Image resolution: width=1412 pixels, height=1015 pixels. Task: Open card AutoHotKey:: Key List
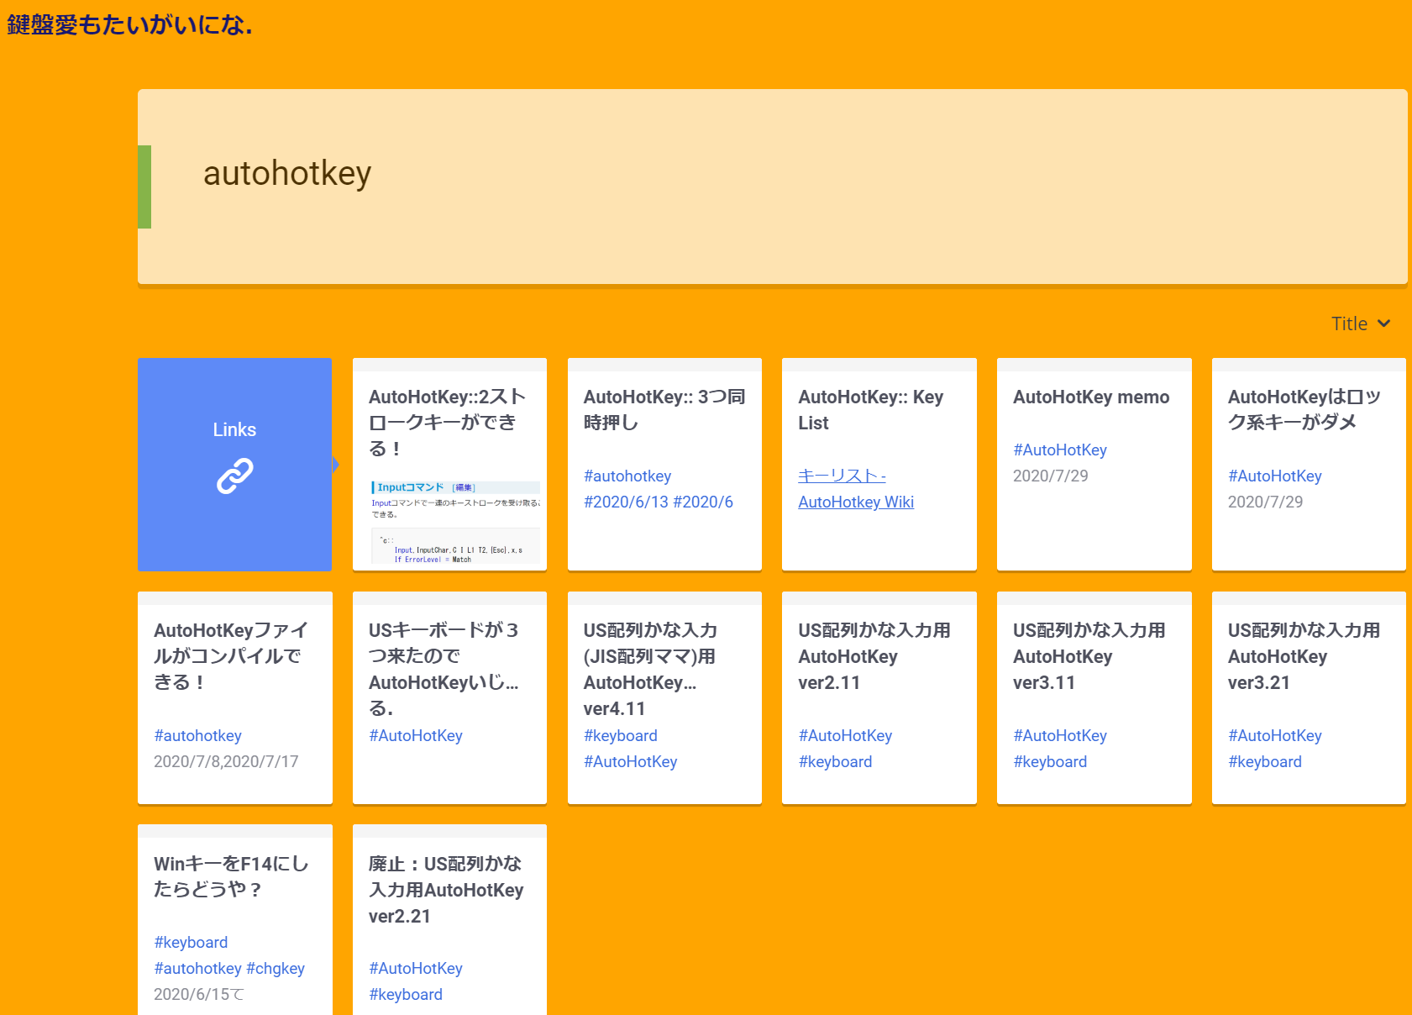point(879,465)
